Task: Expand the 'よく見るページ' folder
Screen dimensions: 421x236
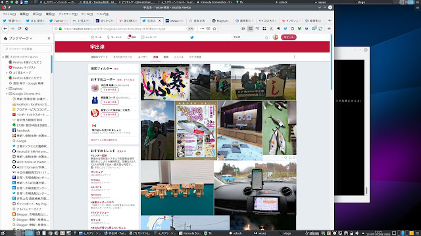Action: 7,73
